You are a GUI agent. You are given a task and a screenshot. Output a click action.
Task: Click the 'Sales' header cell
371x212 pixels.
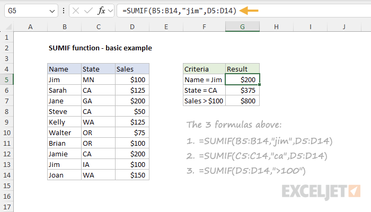click(x=132, y=69)
